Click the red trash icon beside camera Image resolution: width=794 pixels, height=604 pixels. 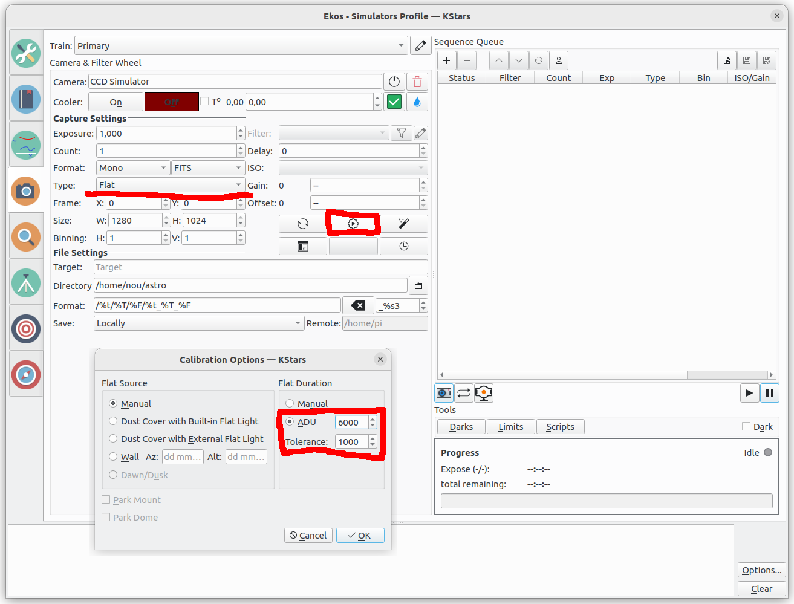click(x=417, y=82)
